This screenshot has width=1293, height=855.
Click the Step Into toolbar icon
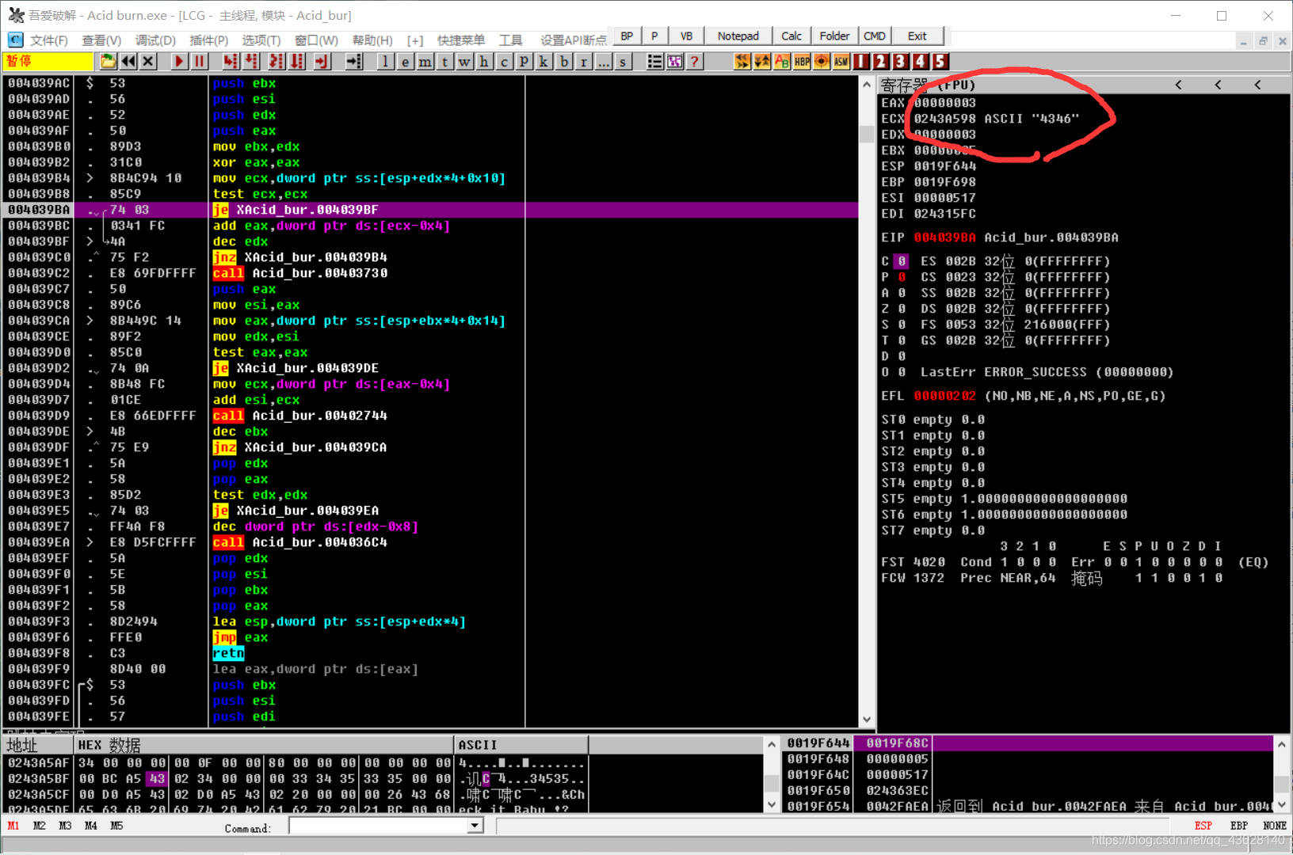pyautogui.click(x=231, y=61)
